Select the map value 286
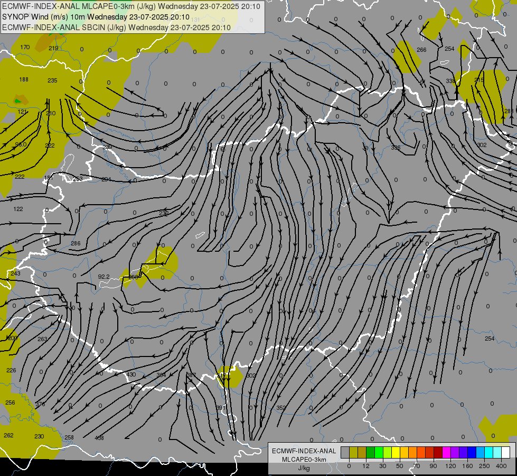 [x=76, y=243]
